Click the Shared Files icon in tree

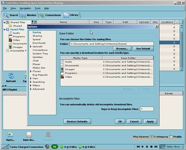[x=7, y=22]
